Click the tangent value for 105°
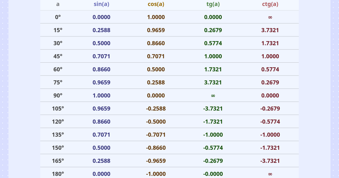339x178 pixels. pyautogui.click(x=213, y=109)
